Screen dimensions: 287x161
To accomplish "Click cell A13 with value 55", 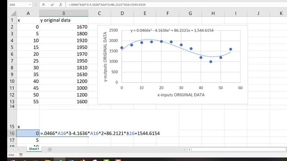I will click(28, 102).
